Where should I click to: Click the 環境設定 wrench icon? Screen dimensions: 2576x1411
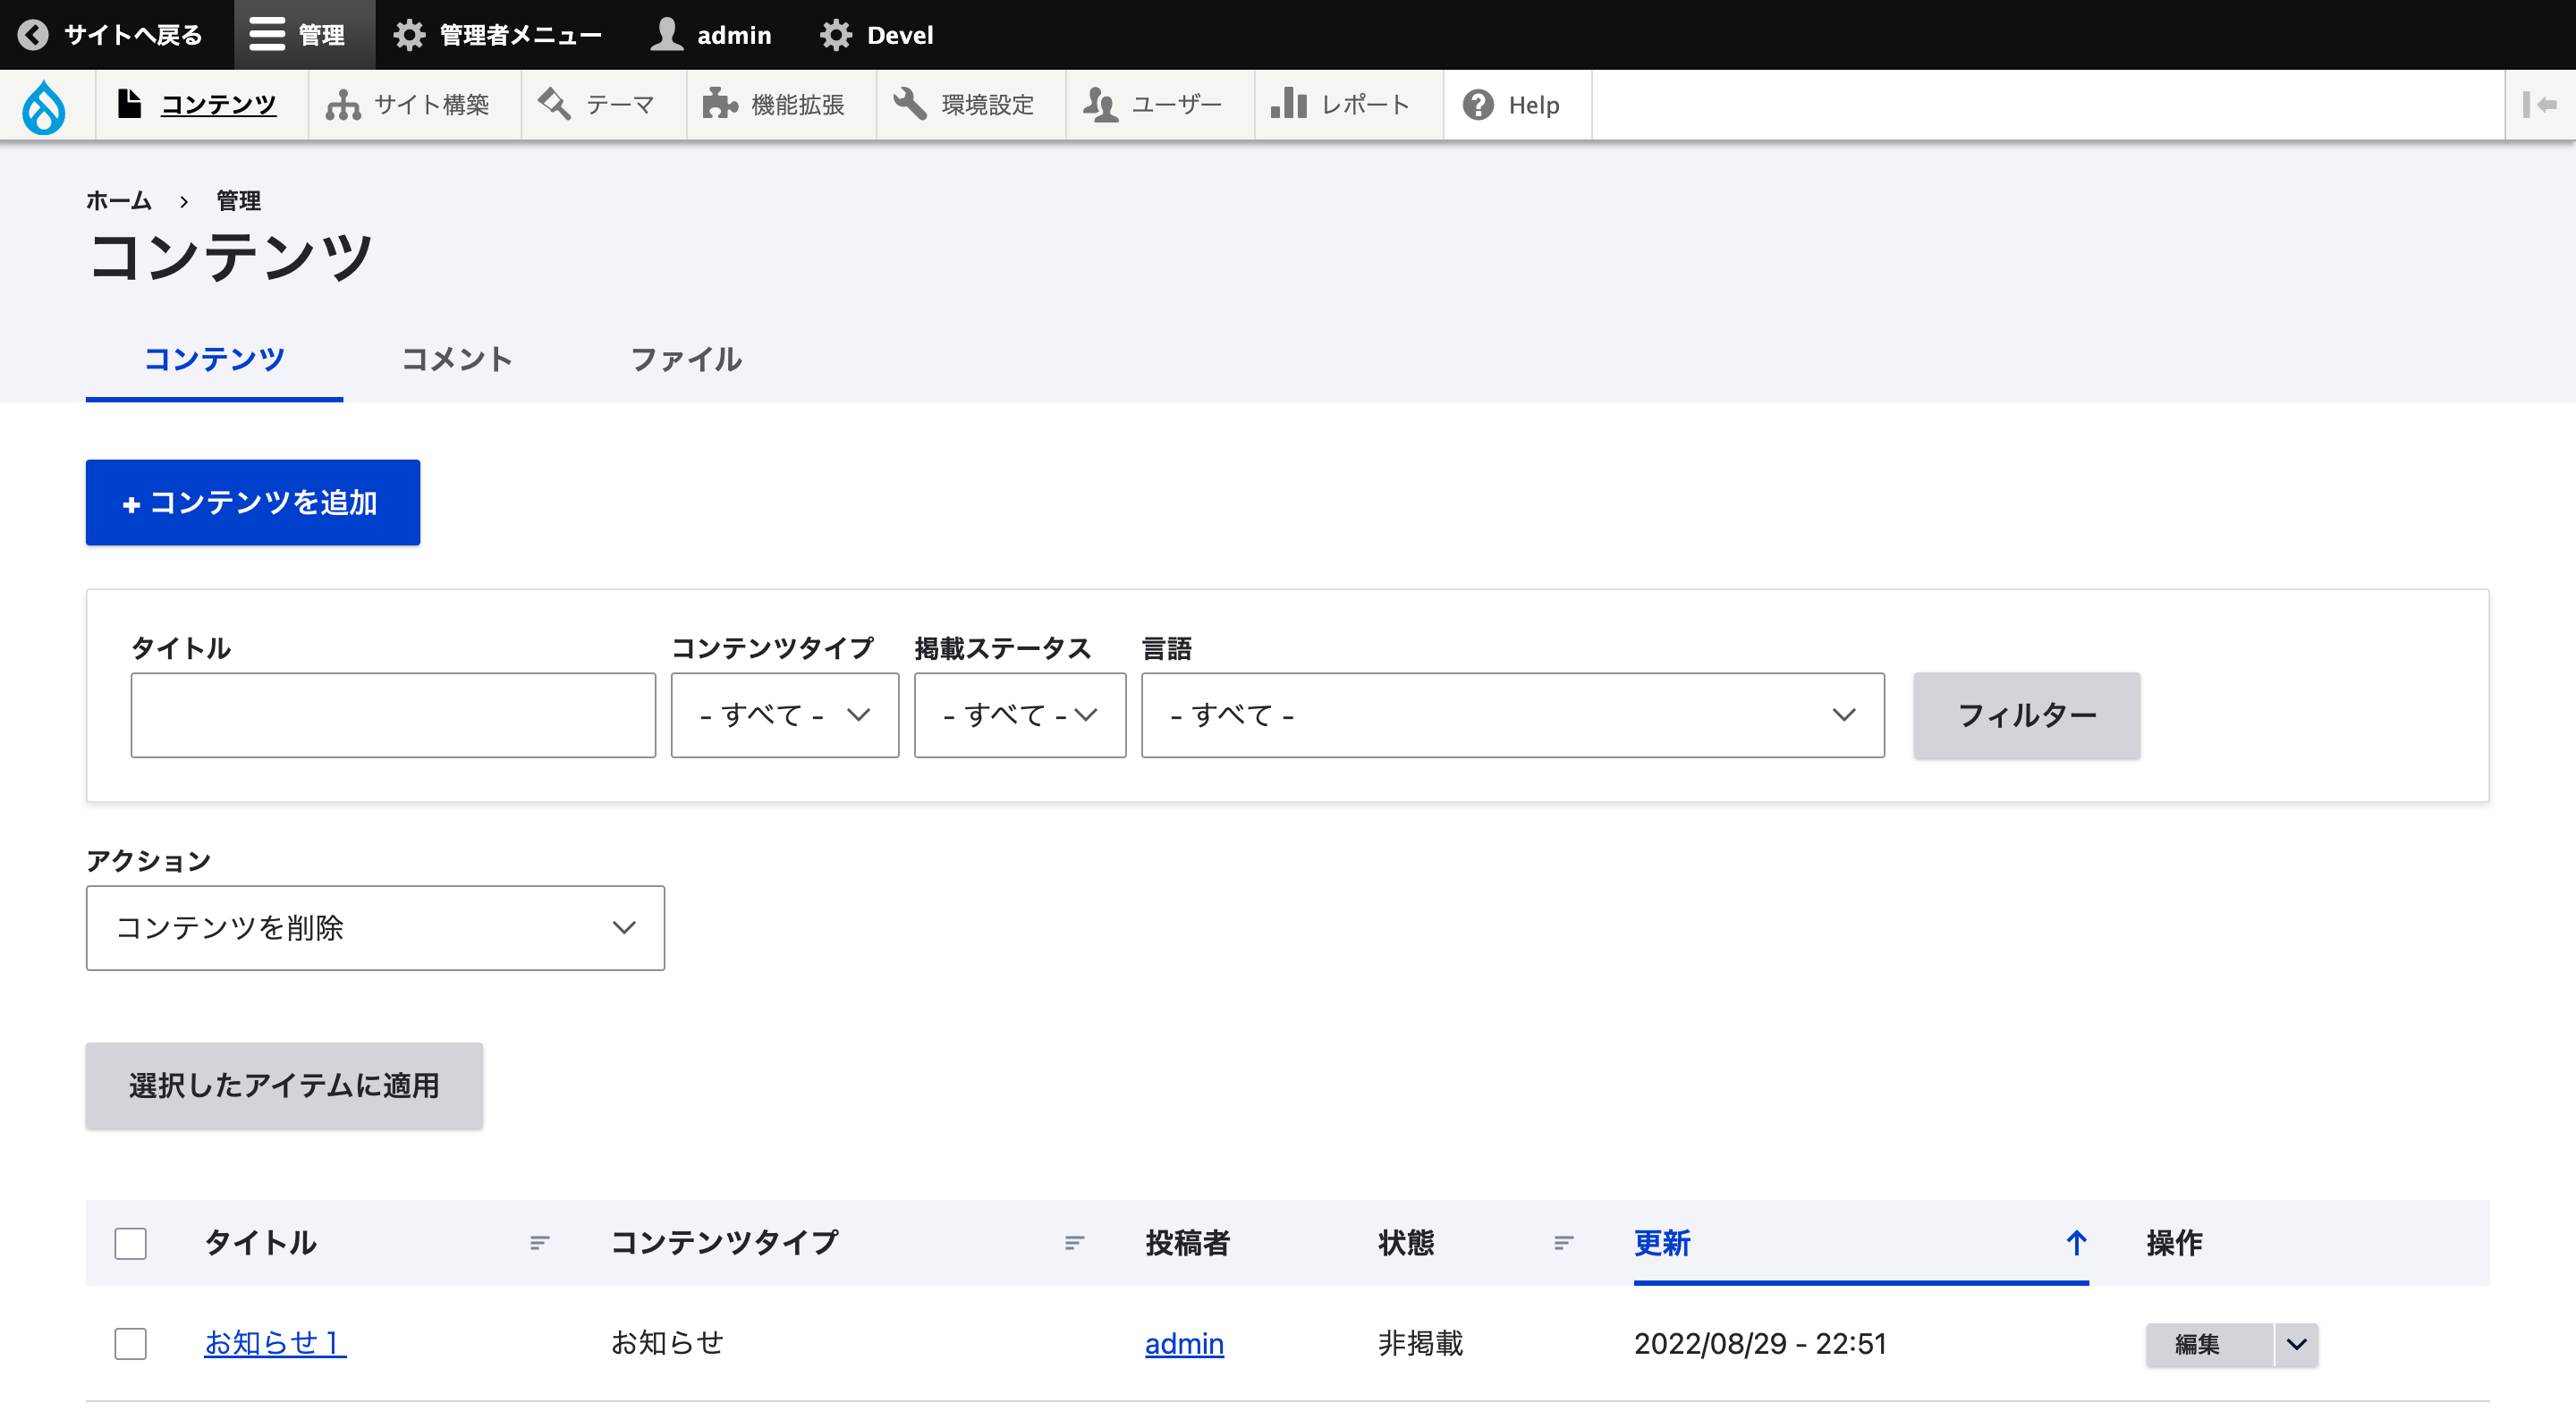[910, 104]
